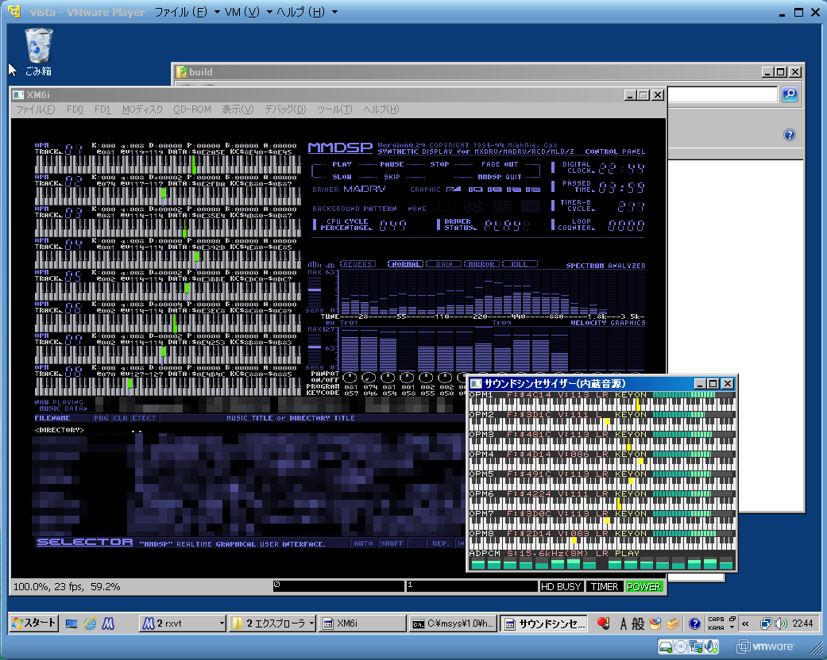Viewport: 827px width, 660px height.
Task: Click the search input field in build window
Action: (723, 95)
